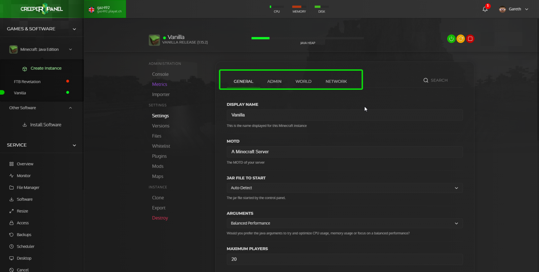Click the MOTD input field

[x=345, y=152]
